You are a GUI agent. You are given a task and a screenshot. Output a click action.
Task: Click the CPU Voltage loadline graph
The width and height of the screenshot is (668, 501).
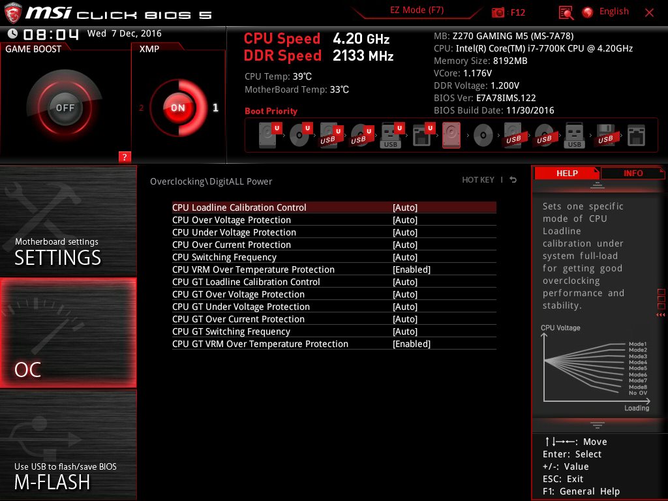click(596, 368)
